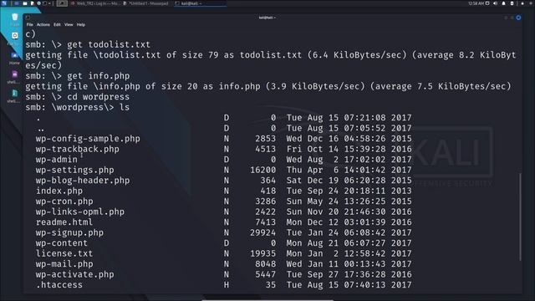The height and width of the screenshot is (301, 535).
Task: Click the 2013 date on index.php row
Action: 401,191
